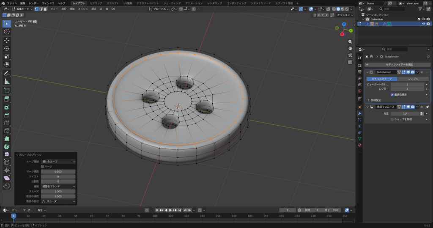
Task: Enable the シャープを無視 checkbox
Action: coord(392,119)
